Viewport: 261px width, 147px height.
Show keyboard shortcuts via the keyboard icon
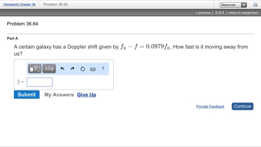(x=93, y=69)
